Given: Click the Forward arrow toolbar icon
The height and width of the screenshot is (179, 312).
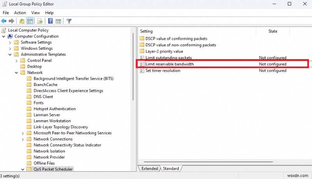Looking at the screenshot, I should [x=11, y=21].
